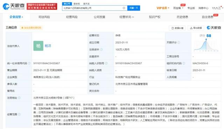
Task: Click the red official credit agency banner
Action: (x=42, y=6)
